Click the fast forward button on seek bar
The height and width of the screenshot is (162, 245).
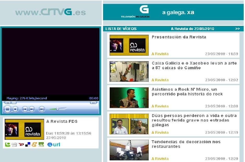pyautogui.click(x=93, y=103)
